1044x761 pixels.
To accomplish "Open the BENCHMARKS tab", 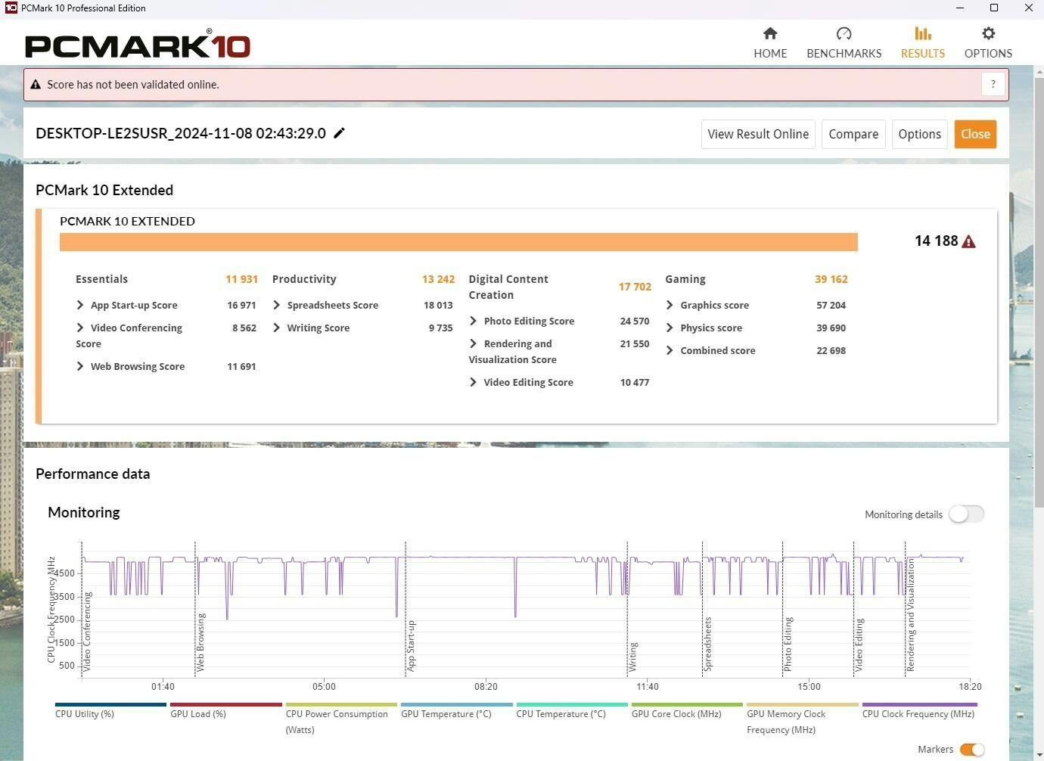I will pyautogui.click(x=844, y=42).
